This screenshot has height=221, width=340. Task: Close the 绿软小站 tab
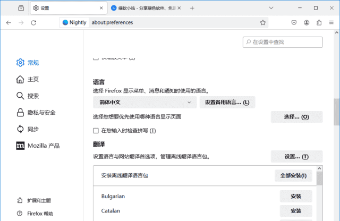[x=179, y=8]
